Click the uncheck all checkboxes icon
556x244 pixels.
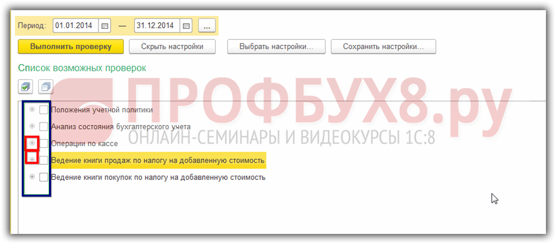(x=45, y=87)
